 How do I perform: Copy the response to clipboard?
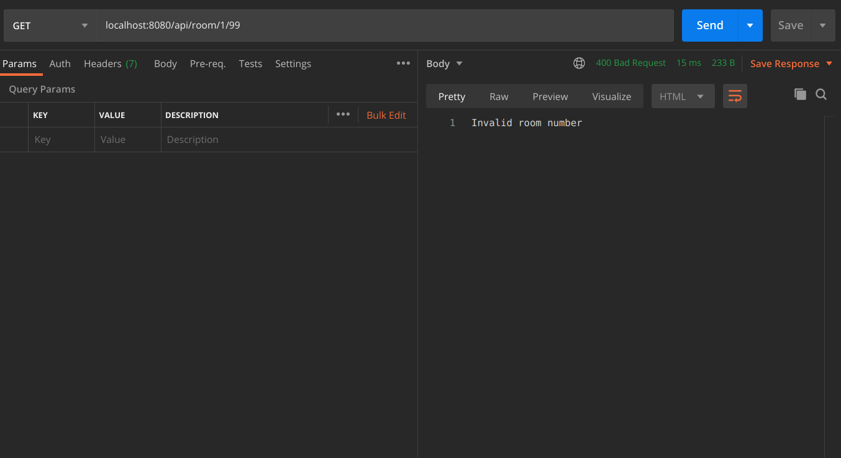pos(800,94)
